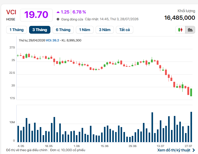Click the 16,485,000 volume figure
Image resolution: width=198 pixels, height=154 pixels.
pos(180,18)
